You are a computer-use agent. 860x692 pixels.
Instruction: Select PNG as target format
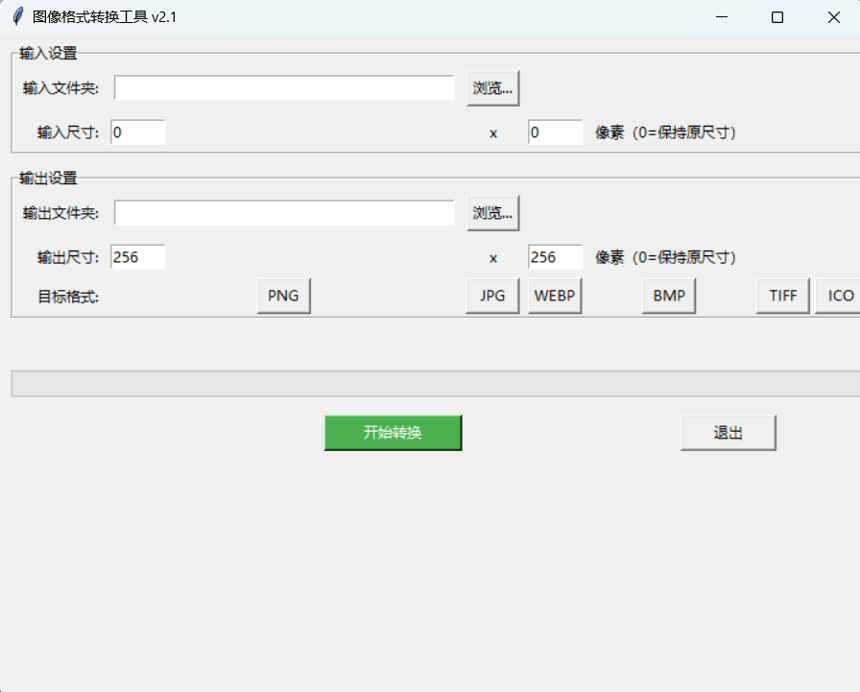click(x=283, y=296)
